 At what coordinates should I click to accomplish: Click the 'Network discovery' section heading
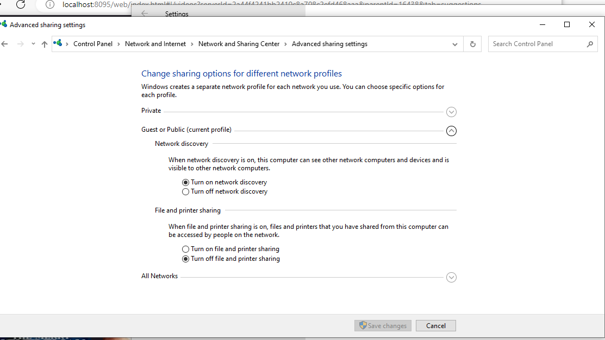click(182, 144)
